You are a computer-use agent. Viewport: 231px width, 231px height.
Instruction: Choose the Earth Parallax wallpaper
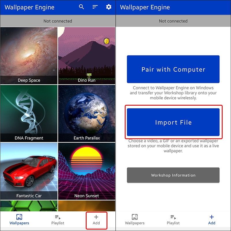click(x=87, y=113)
